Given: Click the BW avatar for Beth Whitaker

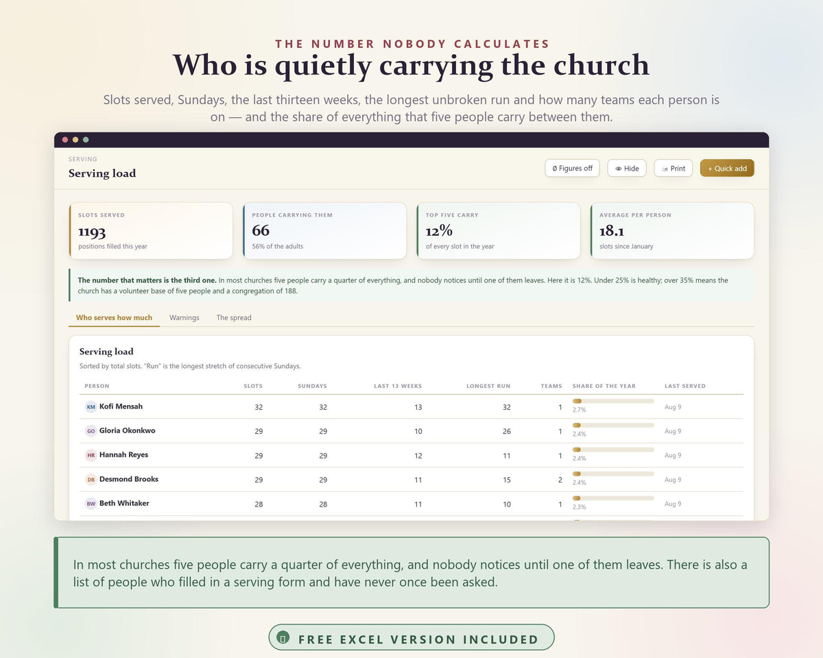Looking at the screenshot, I should tap(91, 504).
